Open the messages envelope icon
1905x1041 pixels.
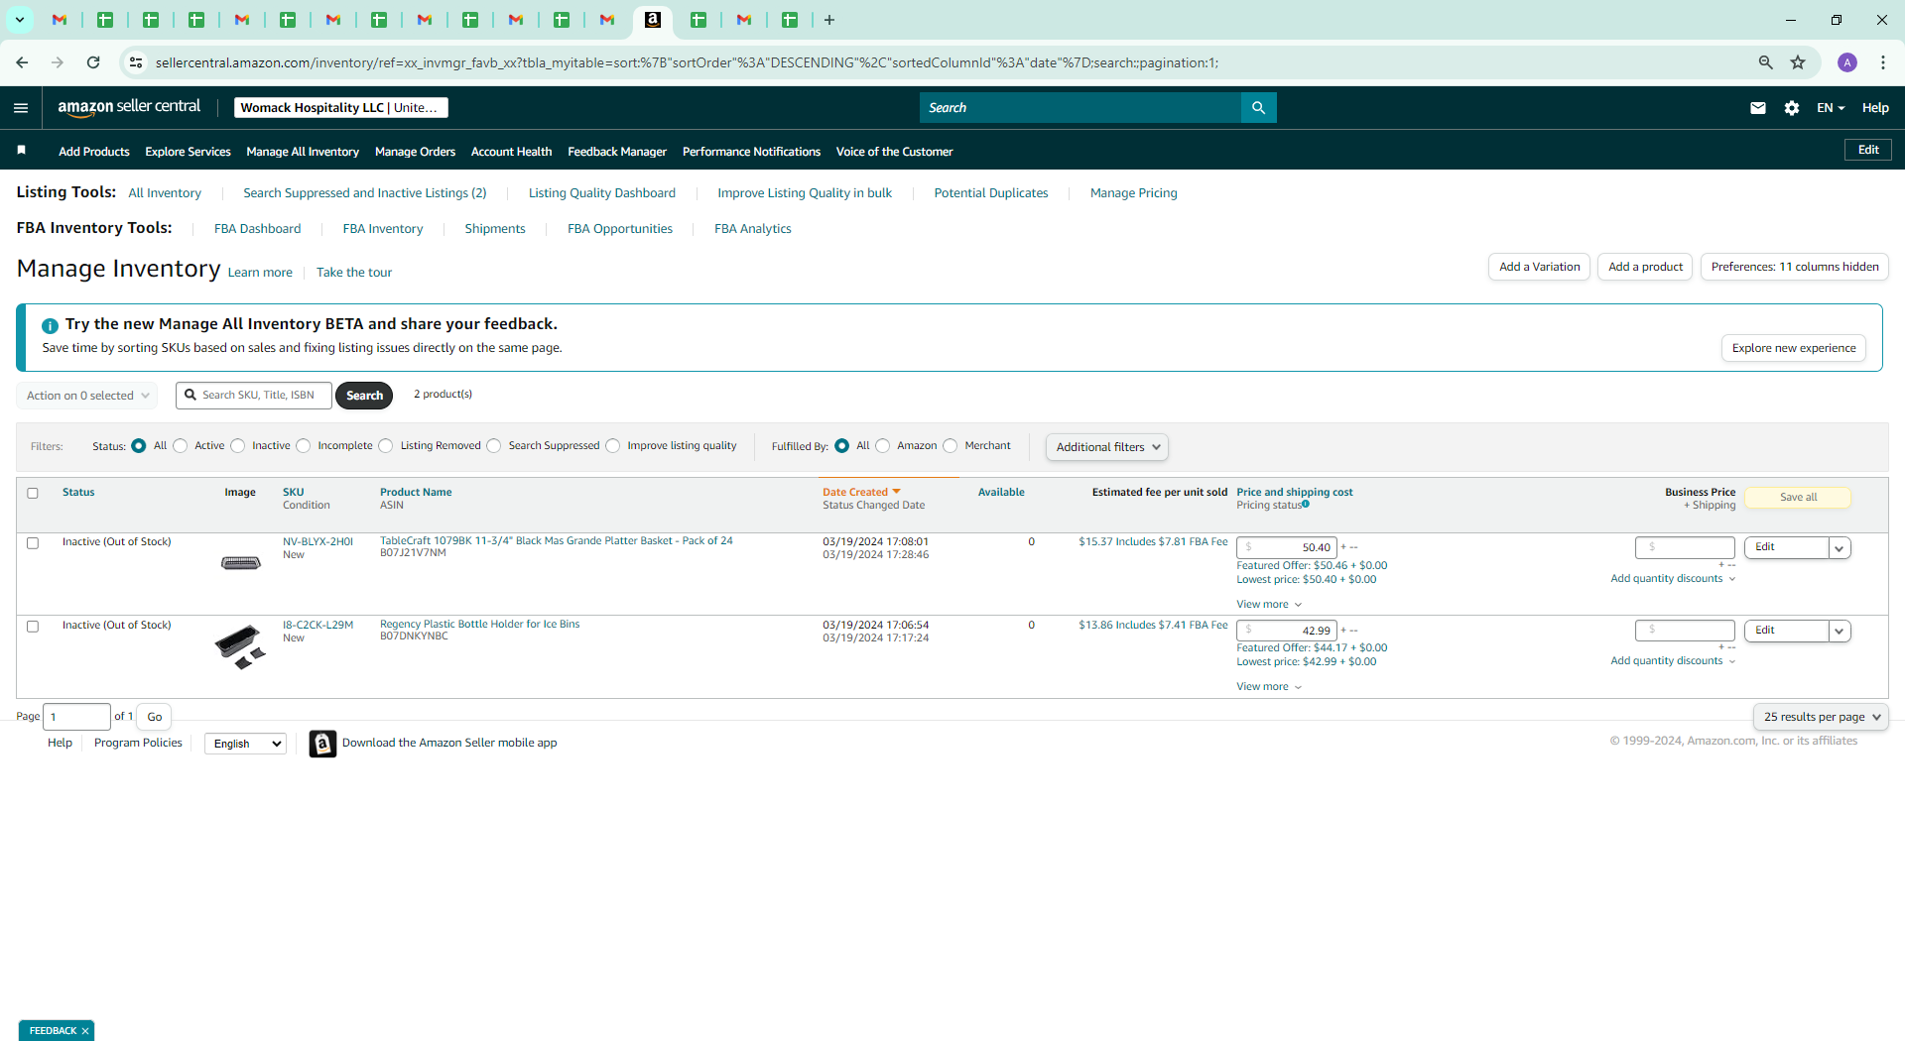[1758, 108]
